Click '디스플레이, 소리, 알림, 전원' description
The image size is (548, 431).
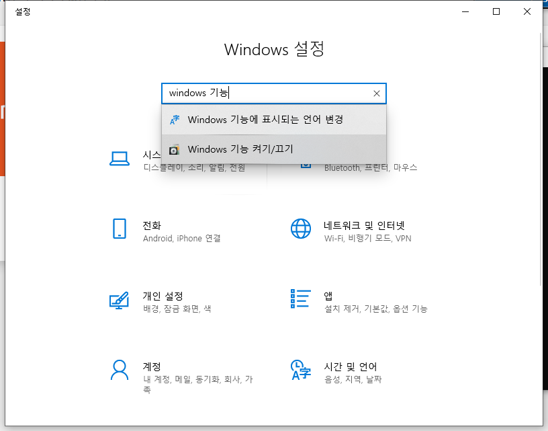tap(194, 168)
